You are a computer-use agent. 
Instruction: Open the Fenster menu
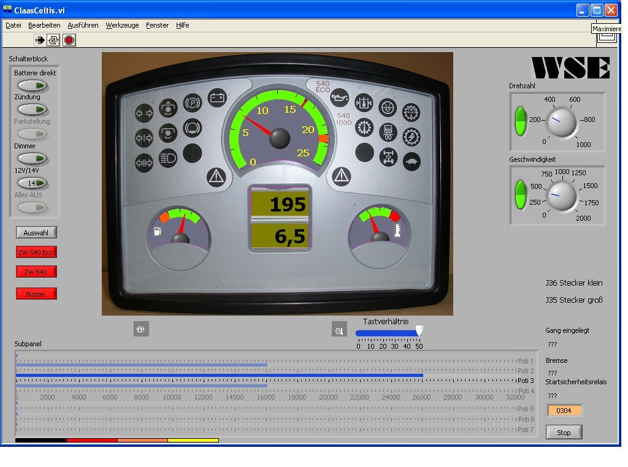tap(157, 25)
